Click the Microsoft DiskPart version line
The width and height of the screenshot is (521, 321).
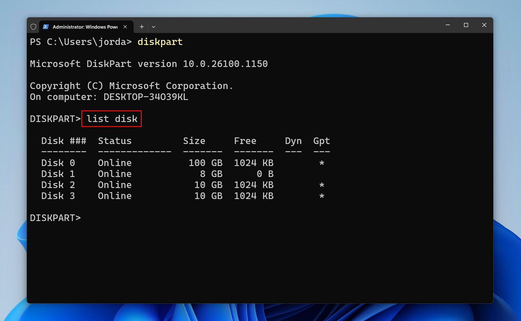point(149,64)
